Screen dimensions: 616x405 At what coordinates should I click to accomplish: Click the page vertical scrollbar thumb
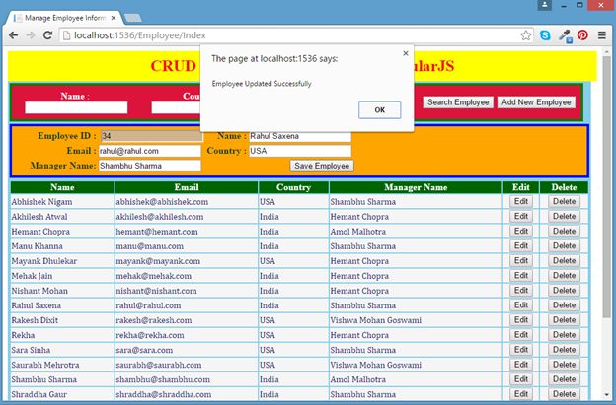tap(606, 186)
